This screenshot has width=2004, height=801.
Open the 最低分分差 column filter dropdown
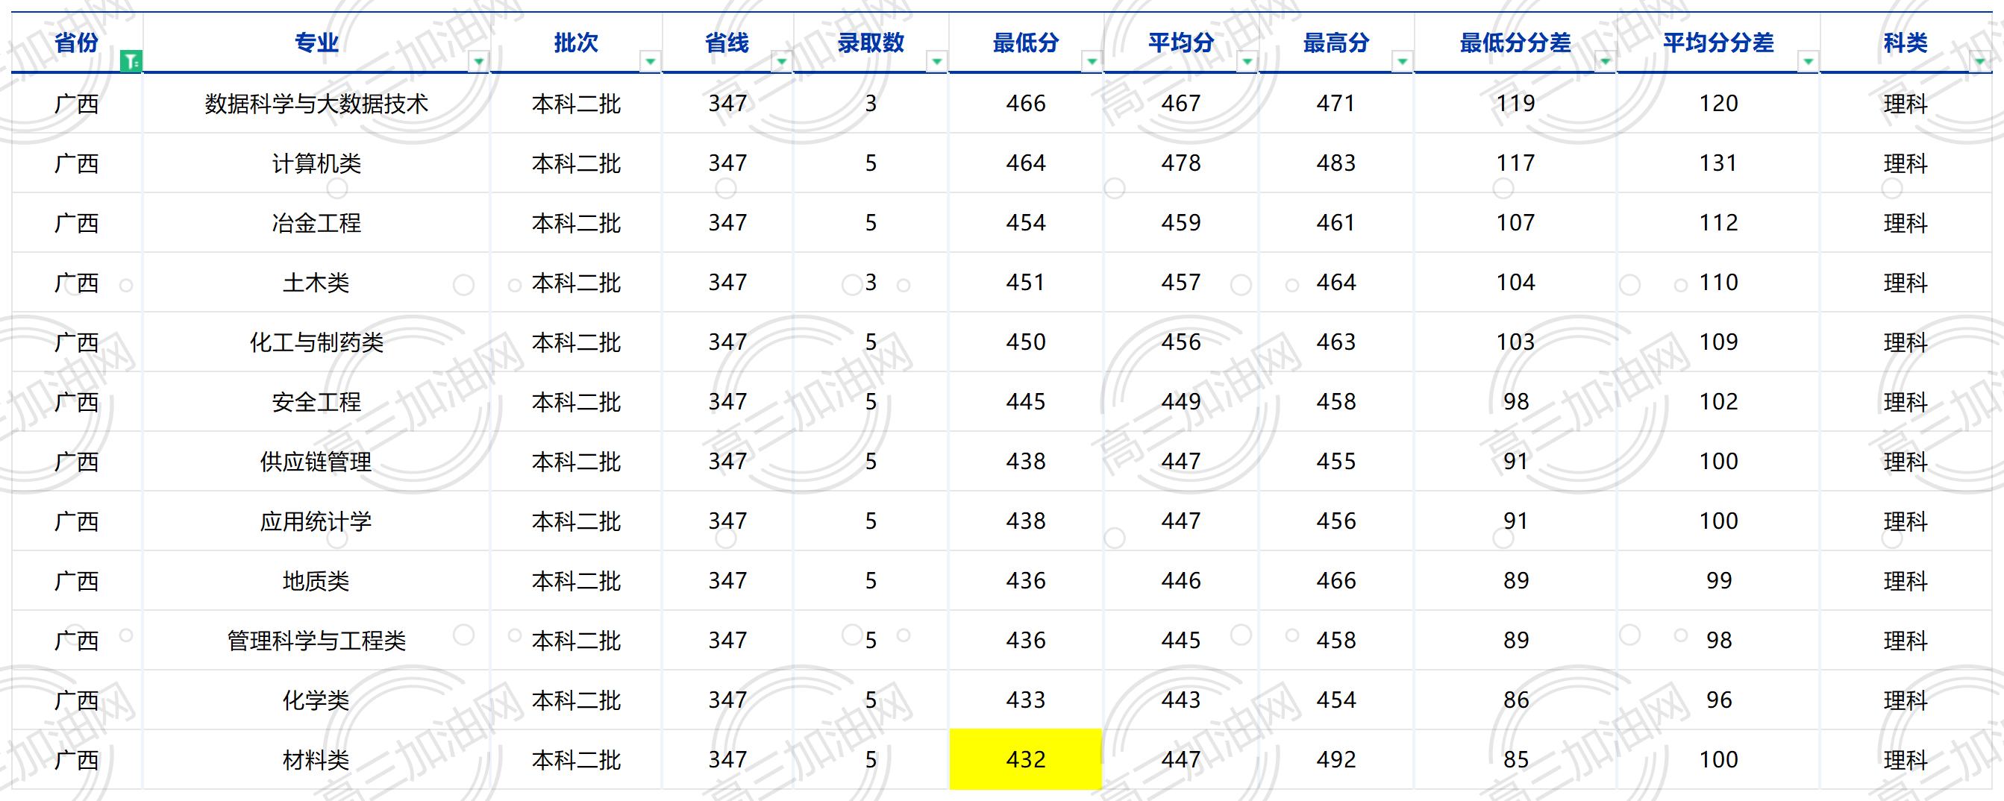pos(1606,60)
